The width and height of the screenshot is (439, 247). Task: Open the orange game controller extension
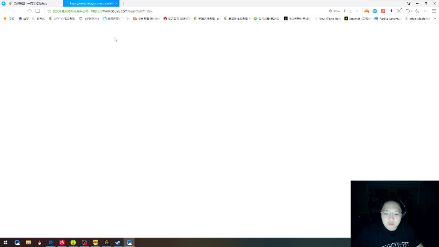(367, 11)
